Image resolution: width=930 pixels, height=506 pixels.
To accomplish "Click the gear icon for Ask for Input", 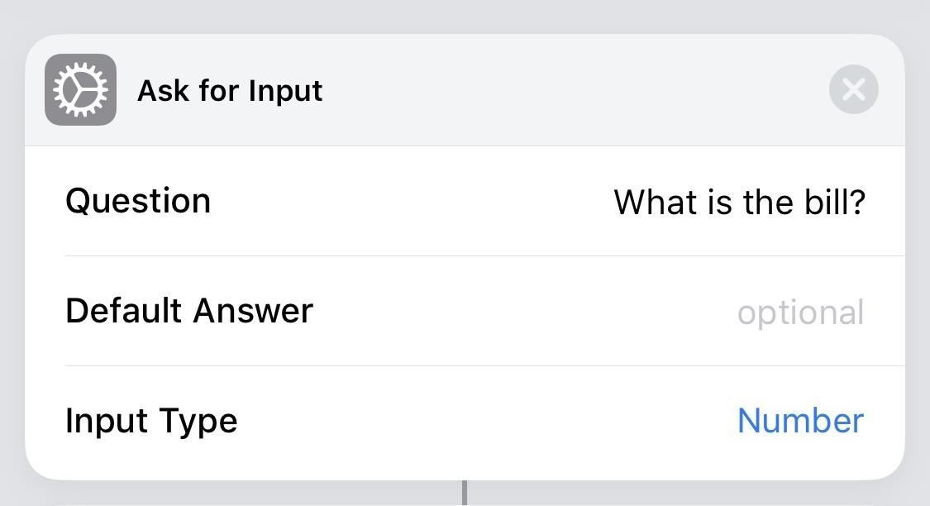I will 80,90.
